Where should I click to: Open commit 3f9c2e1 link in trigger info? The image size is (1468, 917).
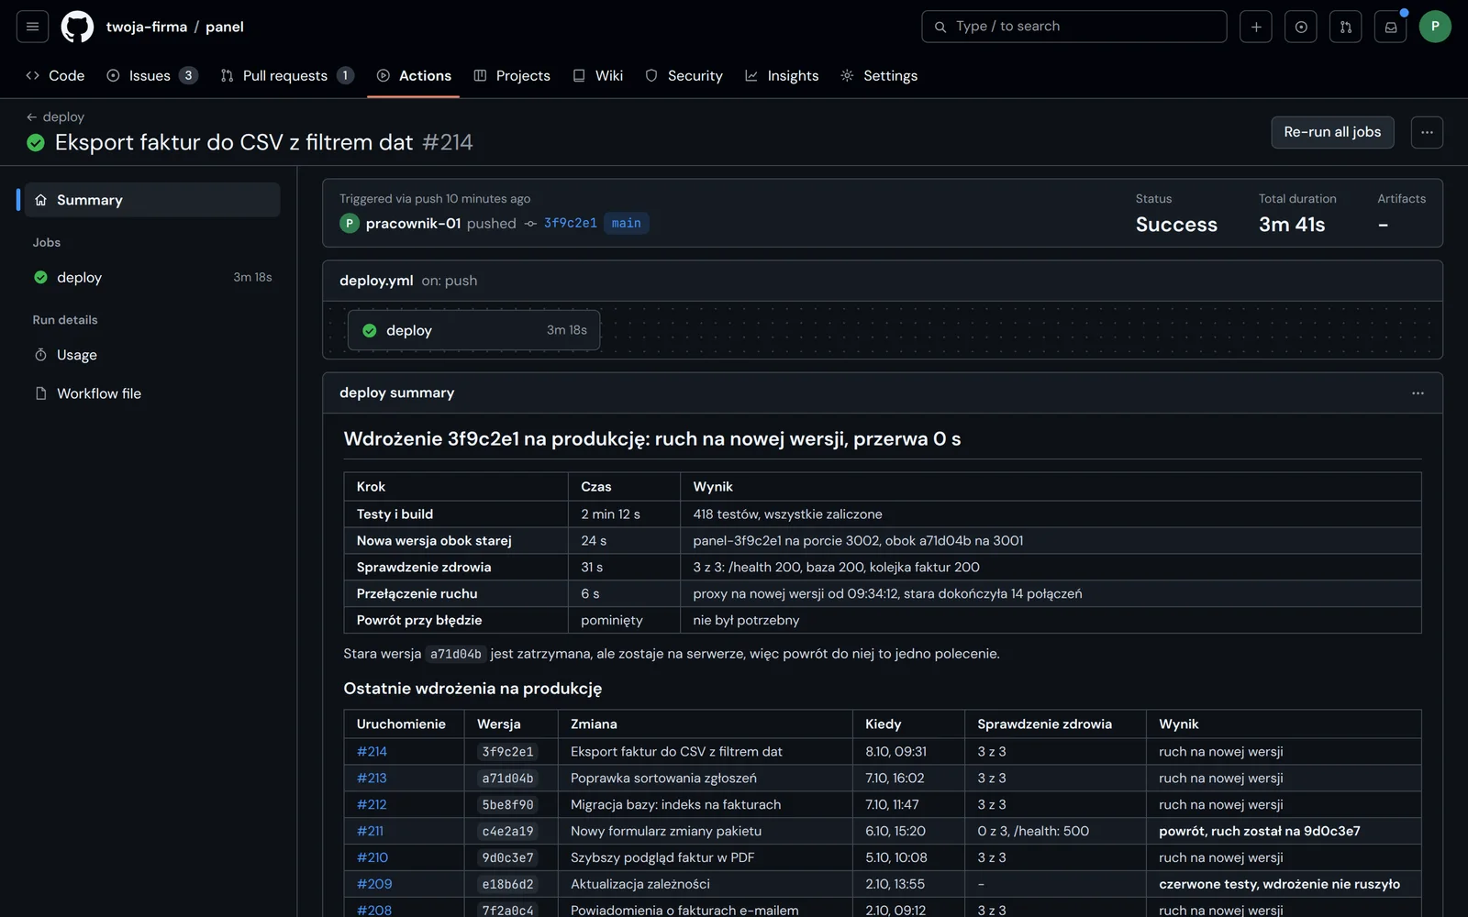pyautogui.click(x=570, y=223)
